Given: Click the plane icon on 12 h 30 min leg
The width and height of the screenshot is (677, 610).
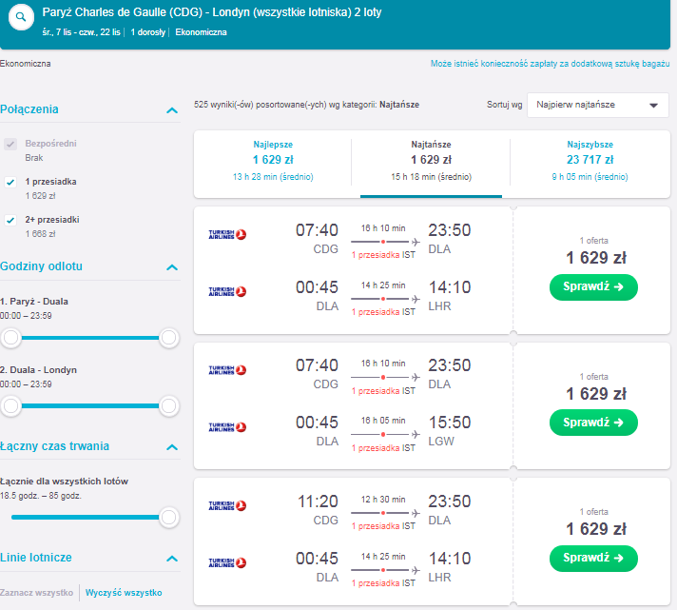Looking at the screenshot, I should pos(416,513).
